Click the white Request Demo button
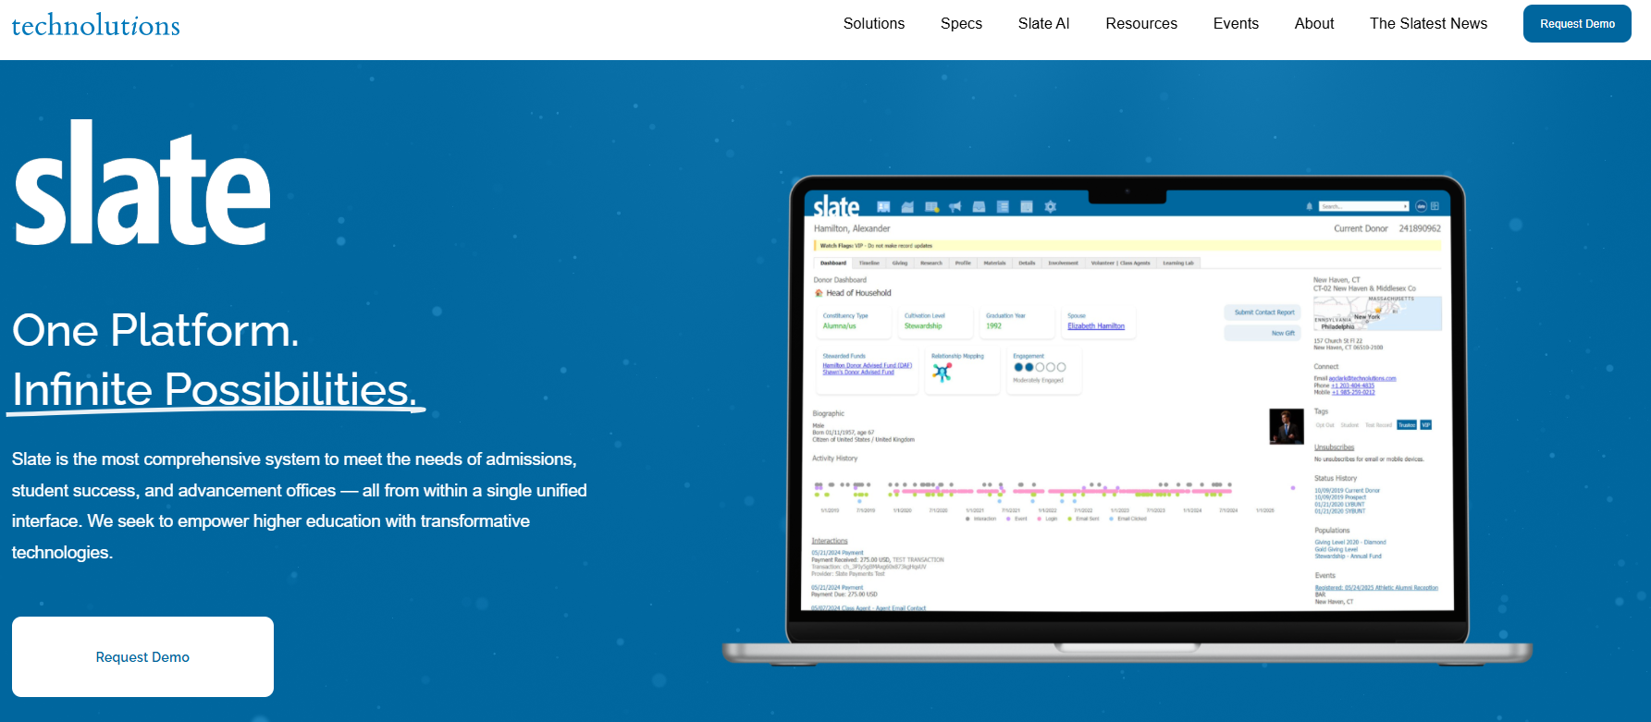Viewport: 1651px width, 722px height. coord(142,656)
